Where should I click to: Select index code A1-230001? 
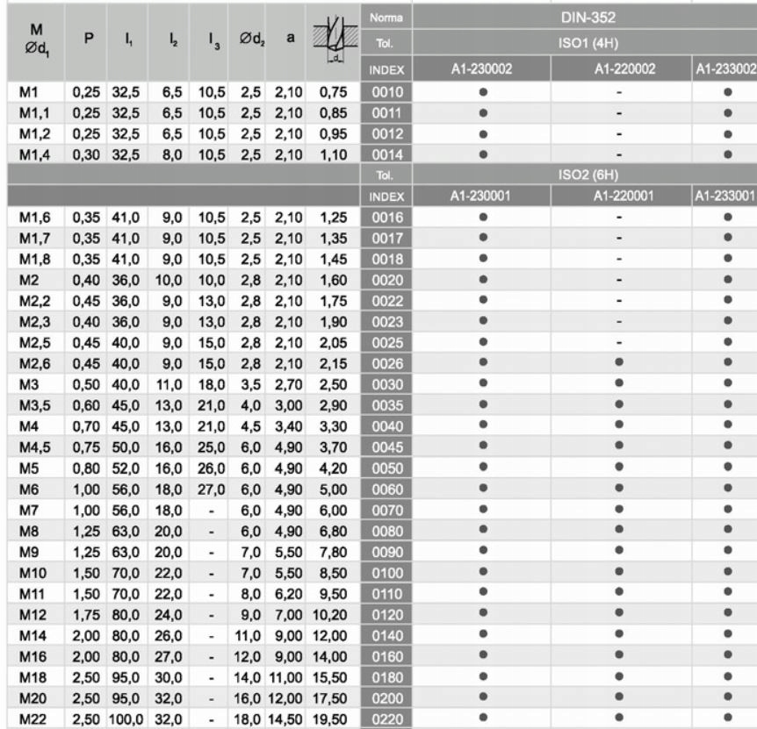(479, 196)
